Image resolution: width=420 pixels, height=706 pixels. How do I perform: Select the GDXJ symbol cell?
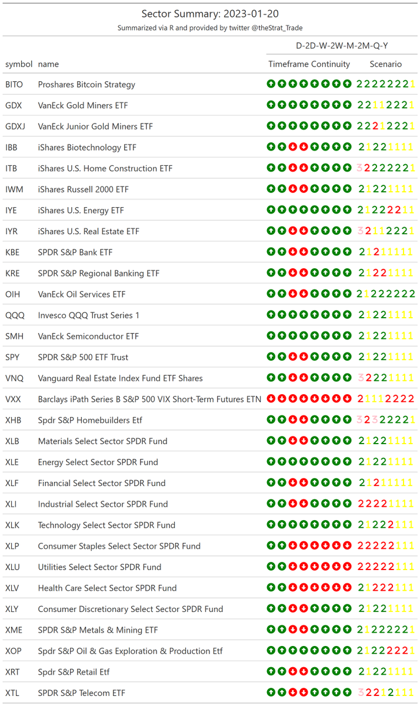coord(16,126)
